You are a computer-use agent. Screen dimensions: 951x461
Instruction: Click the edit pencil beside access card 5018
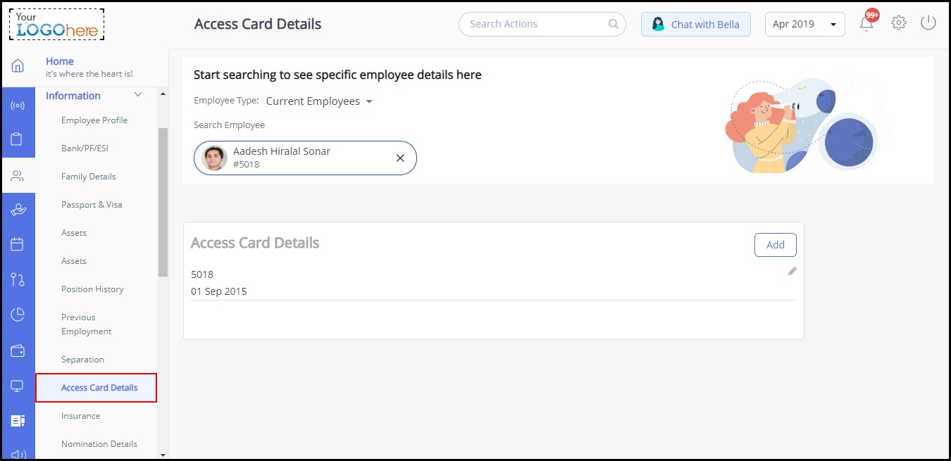(792, 271)
